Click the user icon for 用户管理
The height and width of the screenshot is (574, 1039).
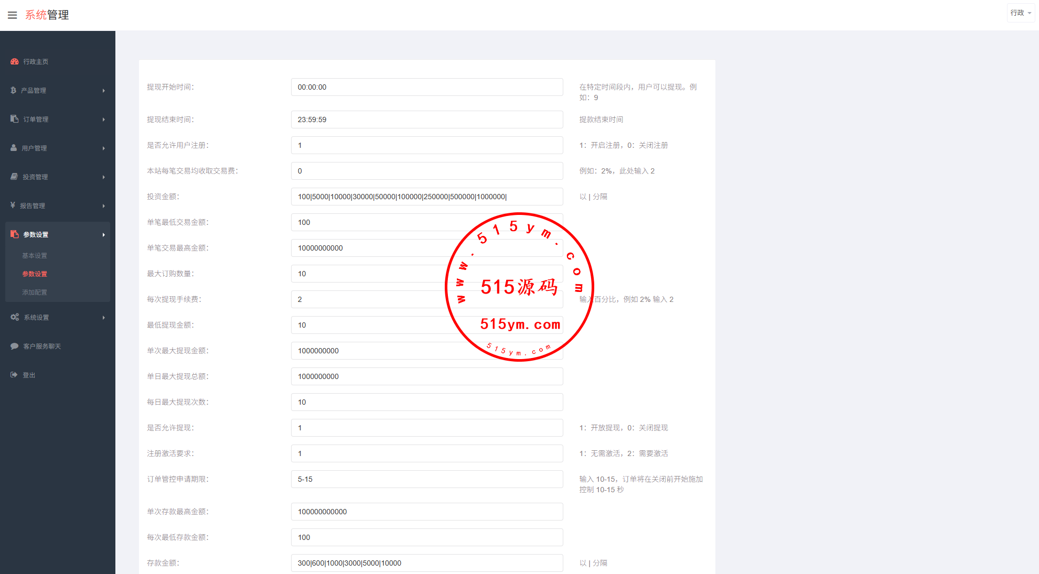click(14, 148)
